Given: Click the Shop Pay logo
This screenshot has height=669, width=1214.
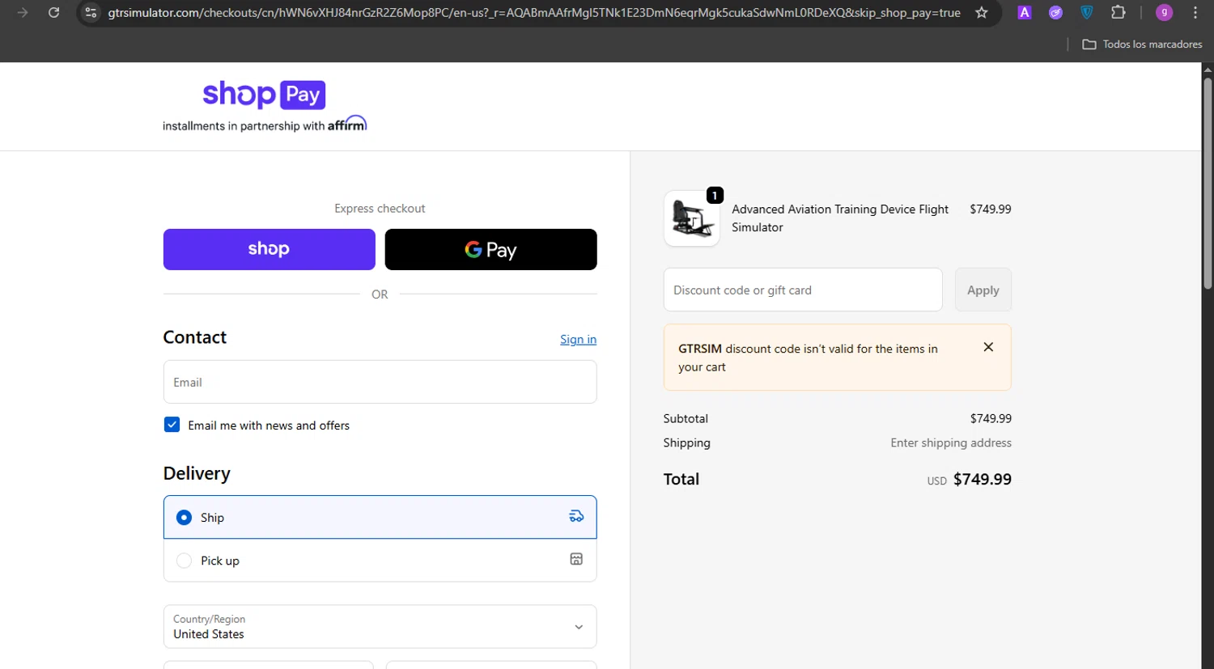Looking at the screenshot, I should (264, 95).
